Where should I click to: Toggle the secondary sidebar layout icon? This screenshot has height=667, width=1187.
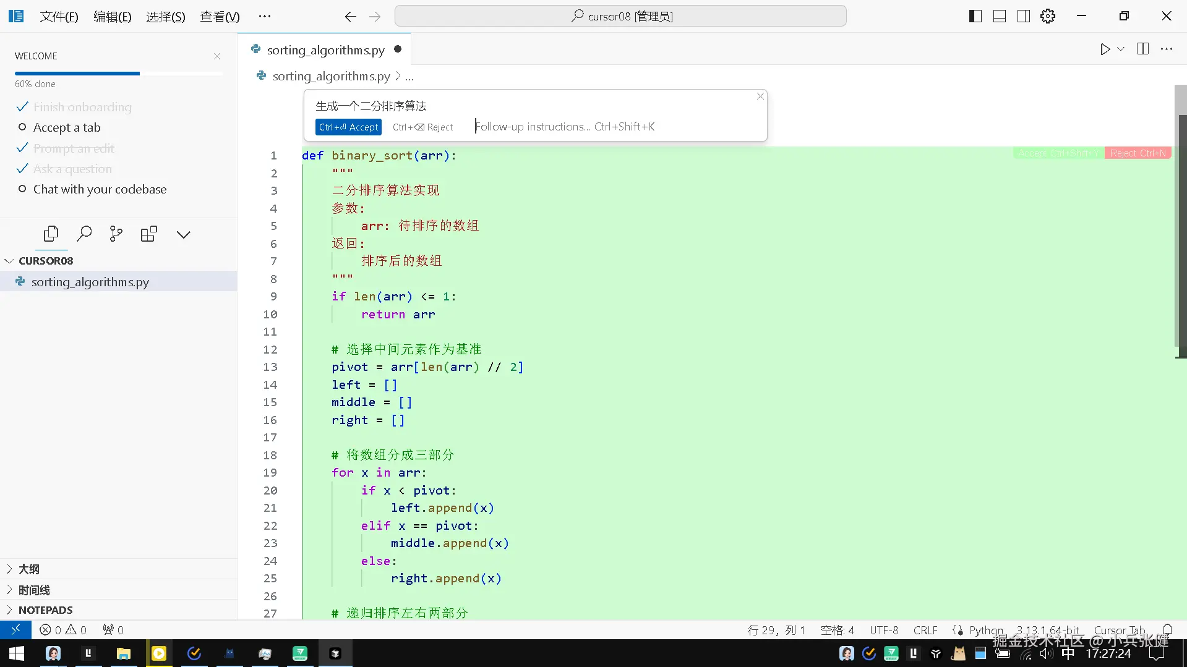1024,16
